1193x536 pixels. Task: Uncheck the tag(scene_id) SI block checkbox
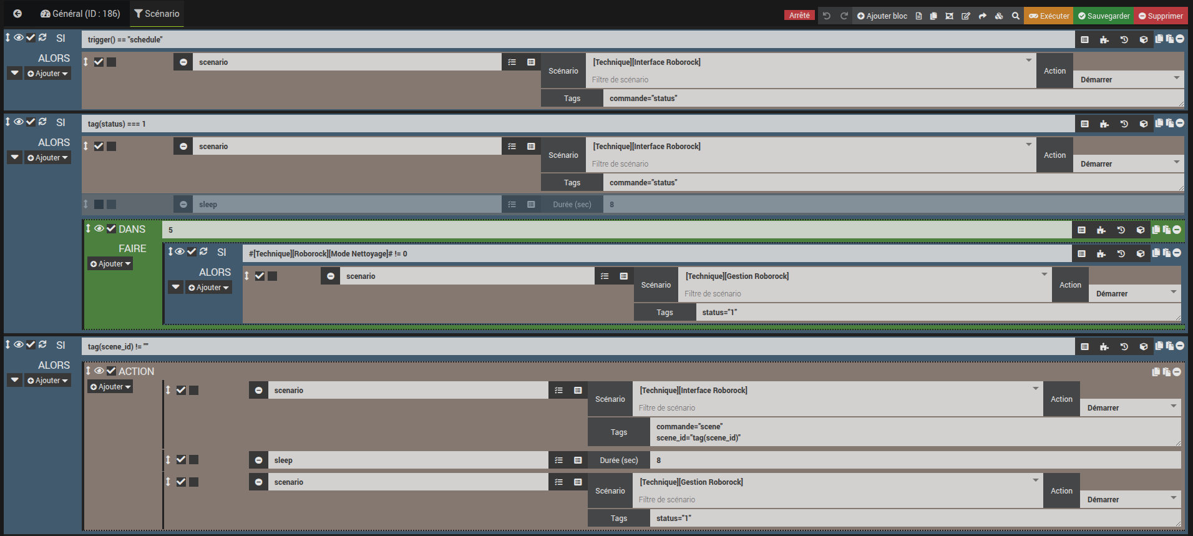click(31, 344)
